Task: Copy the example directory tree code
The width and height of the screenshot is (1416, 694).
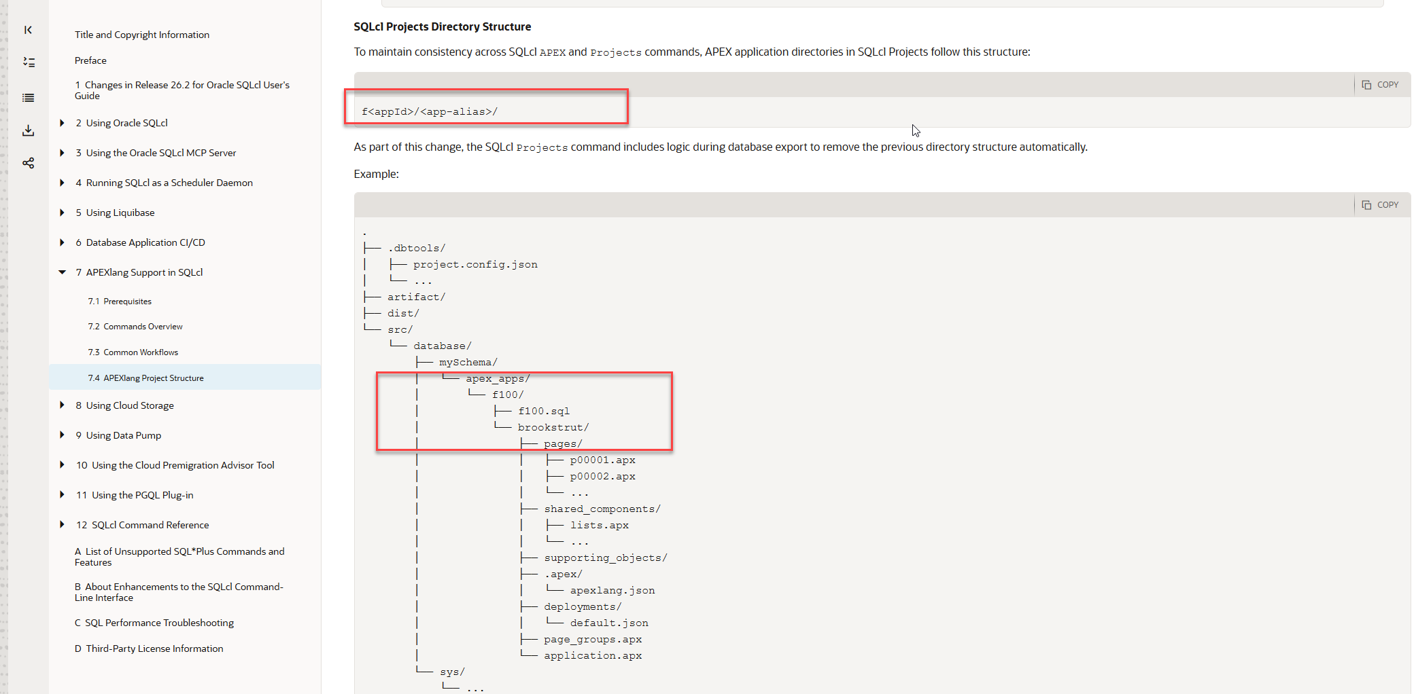Action: [x=1381, y=205]
